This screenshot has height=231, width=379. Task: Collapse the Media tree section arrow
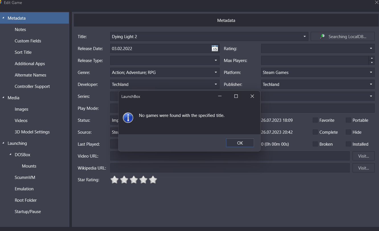point(3,98)
